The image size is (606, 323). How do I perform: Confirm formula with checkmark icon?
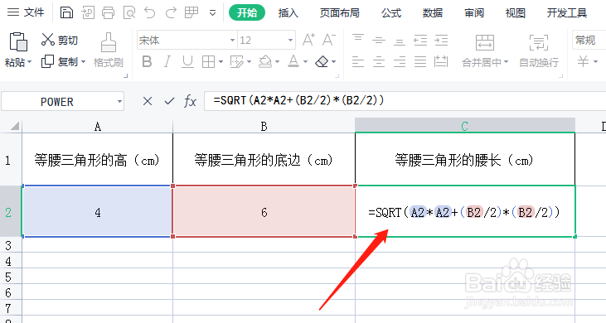click(x=169, y=101)
